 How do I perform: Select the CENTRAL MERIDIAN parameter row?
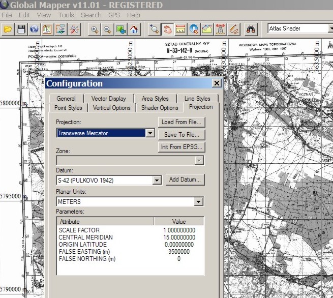pyautogui.click(x=130, y=237)
